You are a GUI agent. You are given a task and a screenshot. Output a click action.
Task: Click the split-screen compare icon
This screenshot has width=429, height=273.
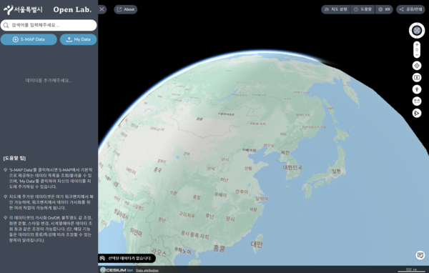pos(417,78)
